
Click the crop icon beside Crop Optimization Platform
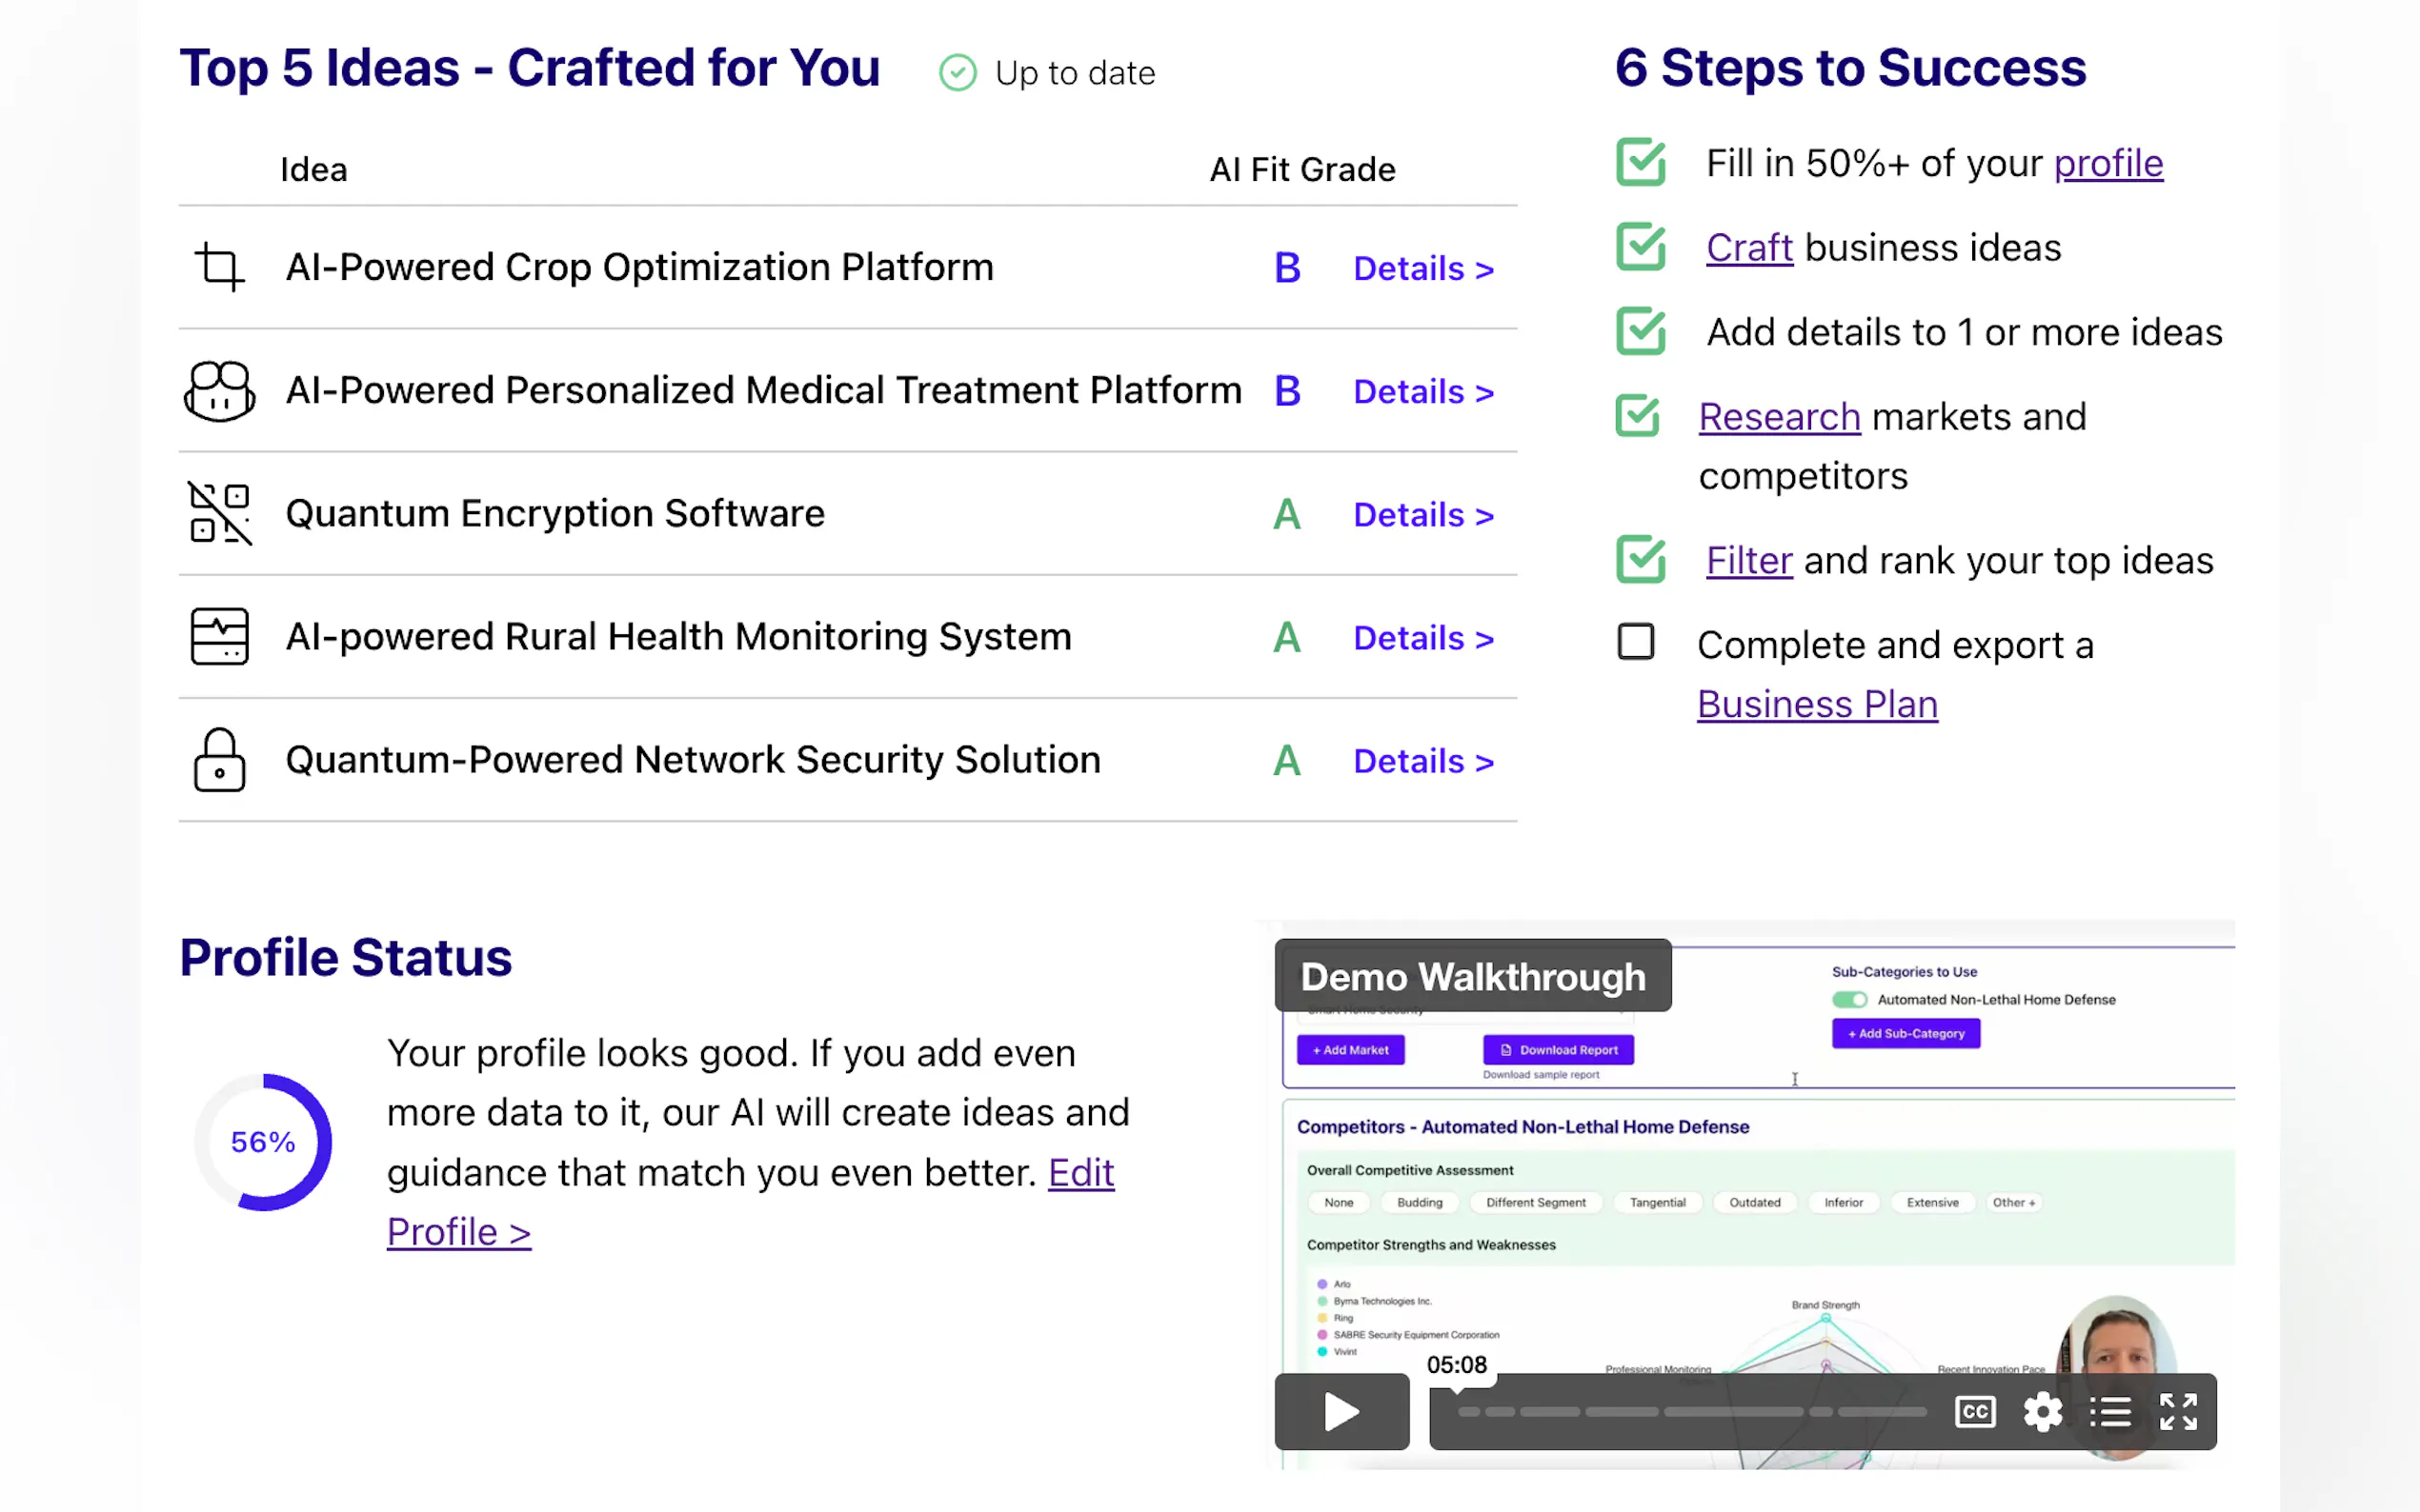(x=219, y=267)
